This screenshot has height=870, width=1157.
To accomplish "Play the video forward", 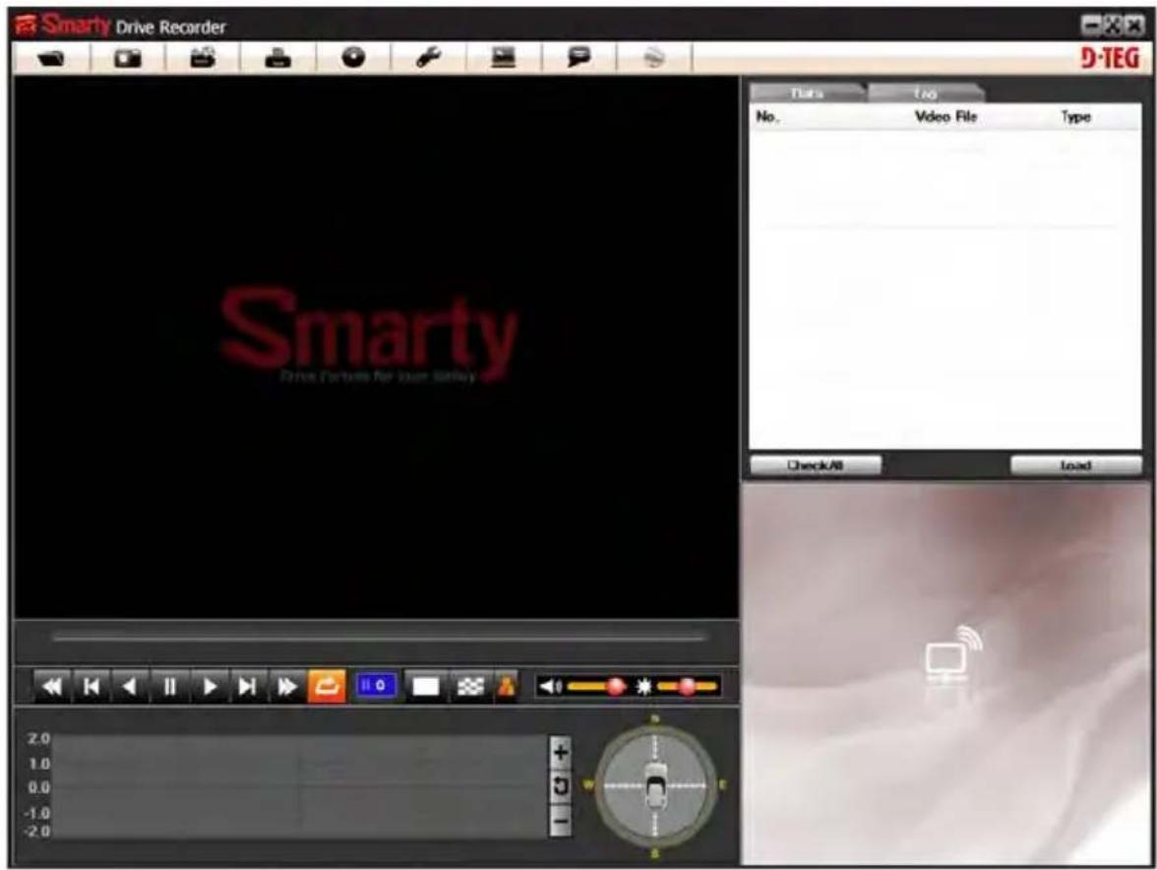I will click(209, 687).
